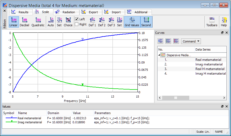Enable the Right axis checkbox
The image size is (231, 136).
pyautogui.click(x=77, y=24)
